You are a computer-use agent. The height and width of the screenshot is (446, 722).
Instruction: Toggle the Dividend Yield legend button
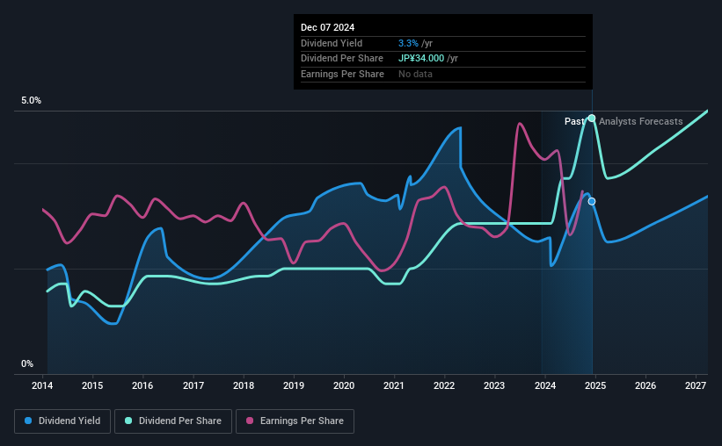[x=62, y=421]
